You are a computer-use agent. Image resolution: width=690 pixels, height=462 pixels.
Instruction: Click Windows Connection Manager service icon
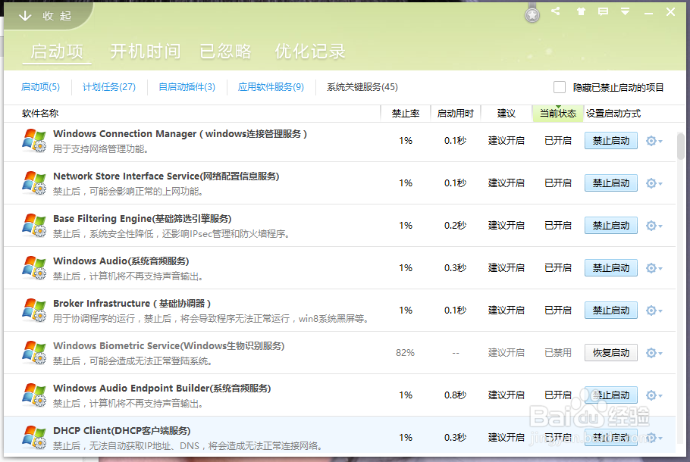click(x=34, y=141)
